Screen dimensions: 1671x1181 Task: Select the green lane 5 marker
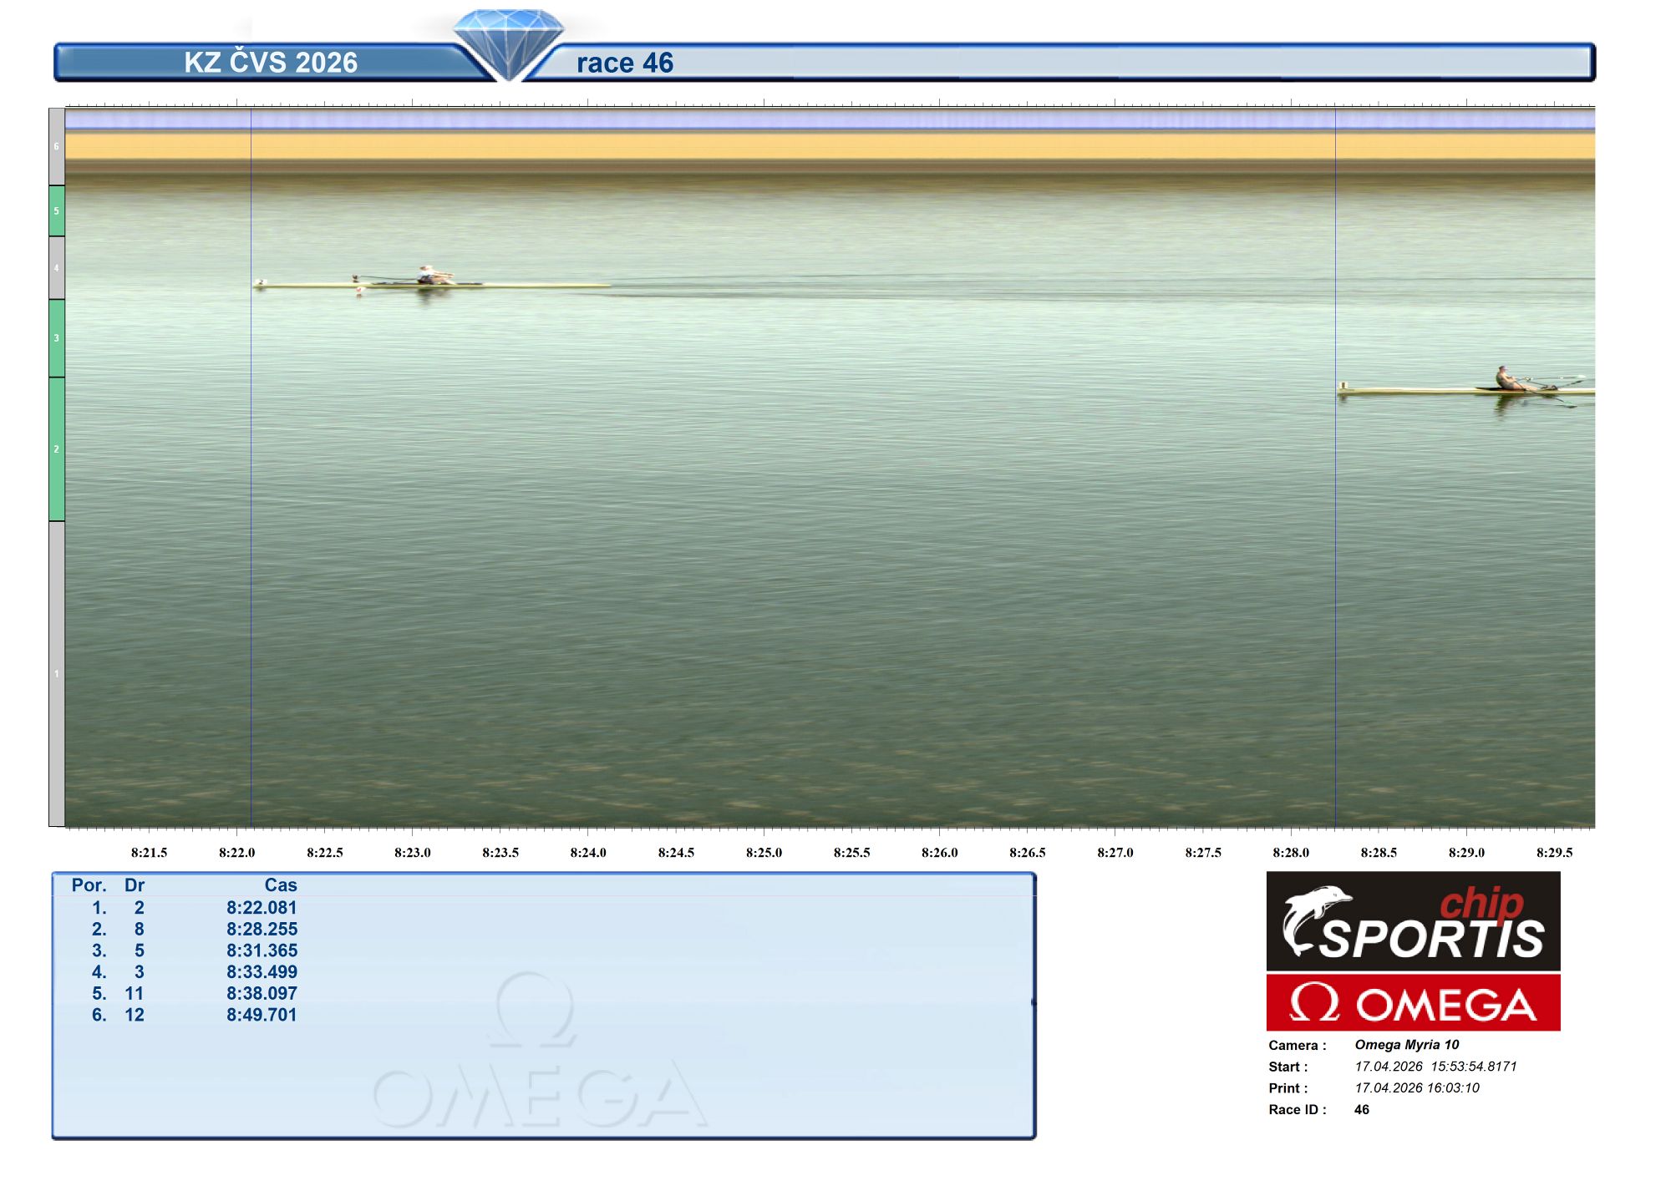pos(57,210)
